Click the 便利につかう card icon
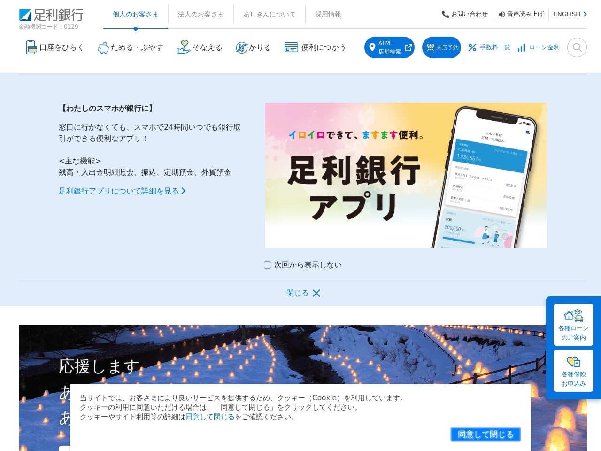 (291, 47)
